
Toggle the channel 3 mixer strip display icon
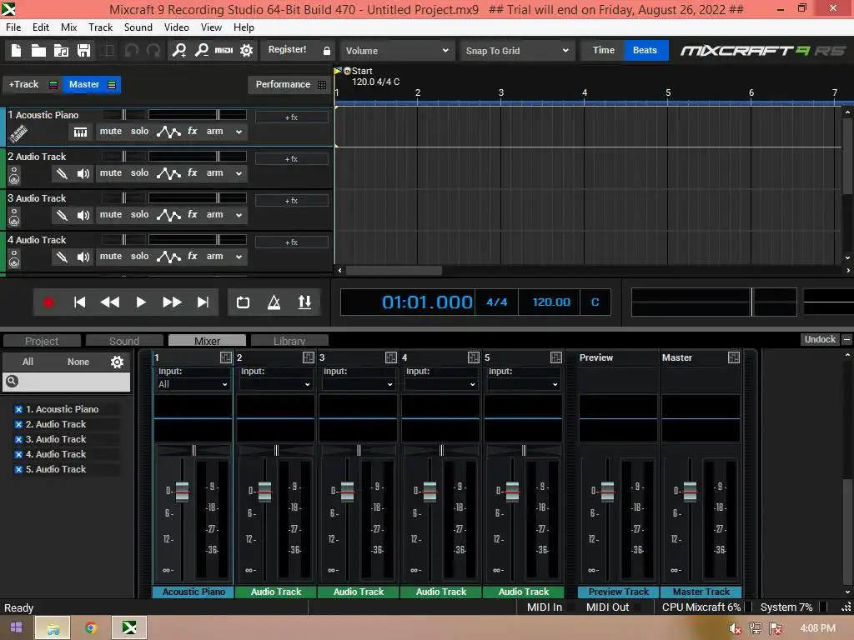(391, 357)
